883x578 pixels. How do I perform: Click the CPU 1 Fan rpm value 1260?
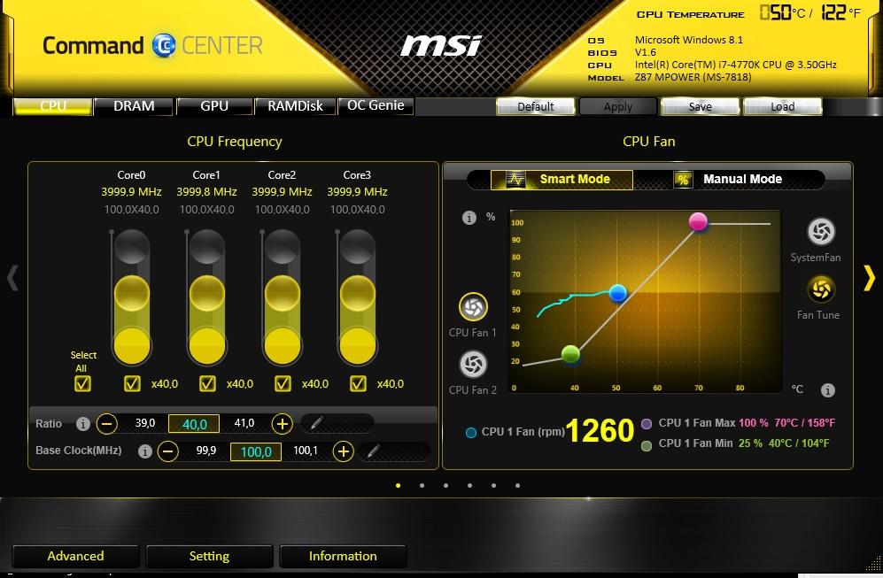[600, 430]
